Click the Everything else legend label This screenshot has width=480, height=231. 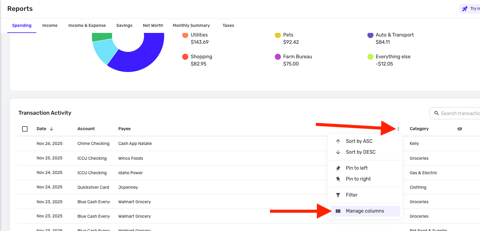[x=393, y=57]
